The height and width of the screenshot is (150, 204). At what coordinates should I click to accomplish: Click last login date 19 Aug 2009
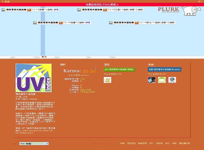[x=88, y=92]
